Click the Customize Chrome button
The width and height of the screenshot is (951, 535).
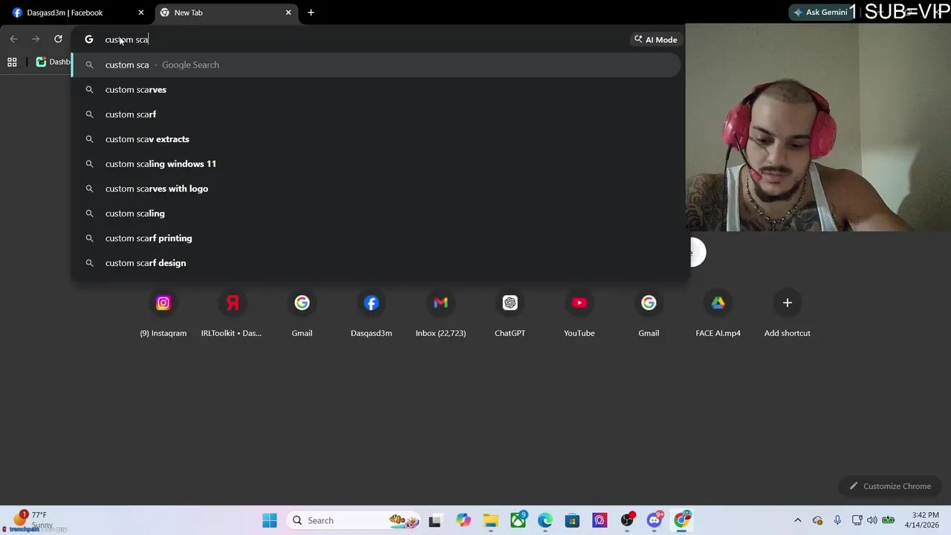pos(889,486)
